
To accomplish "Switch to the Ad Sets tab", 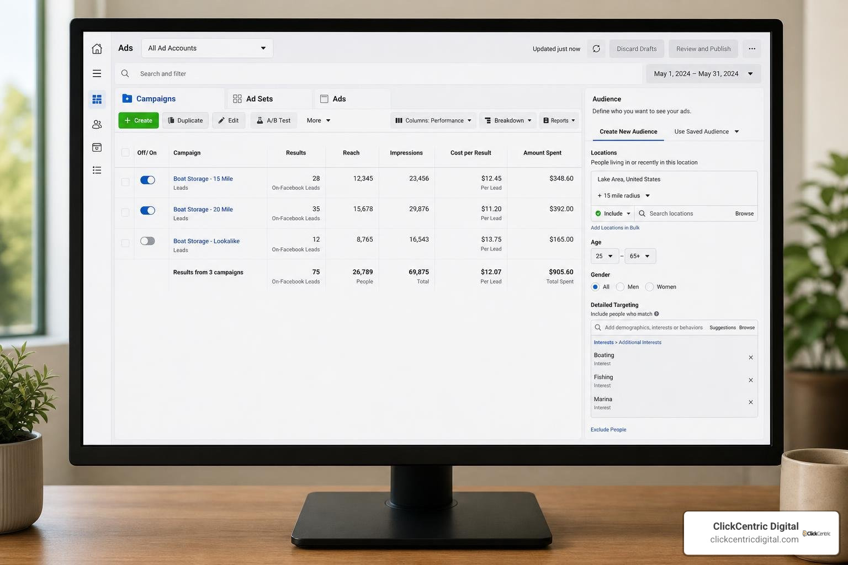I will (269, 99).
